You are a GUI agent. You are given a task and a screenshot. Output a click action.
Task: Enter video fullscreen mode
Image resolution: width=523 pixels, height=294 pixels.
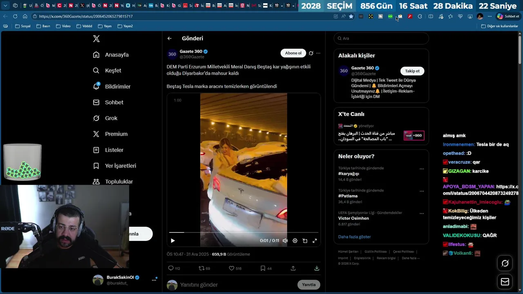(315, 241)
